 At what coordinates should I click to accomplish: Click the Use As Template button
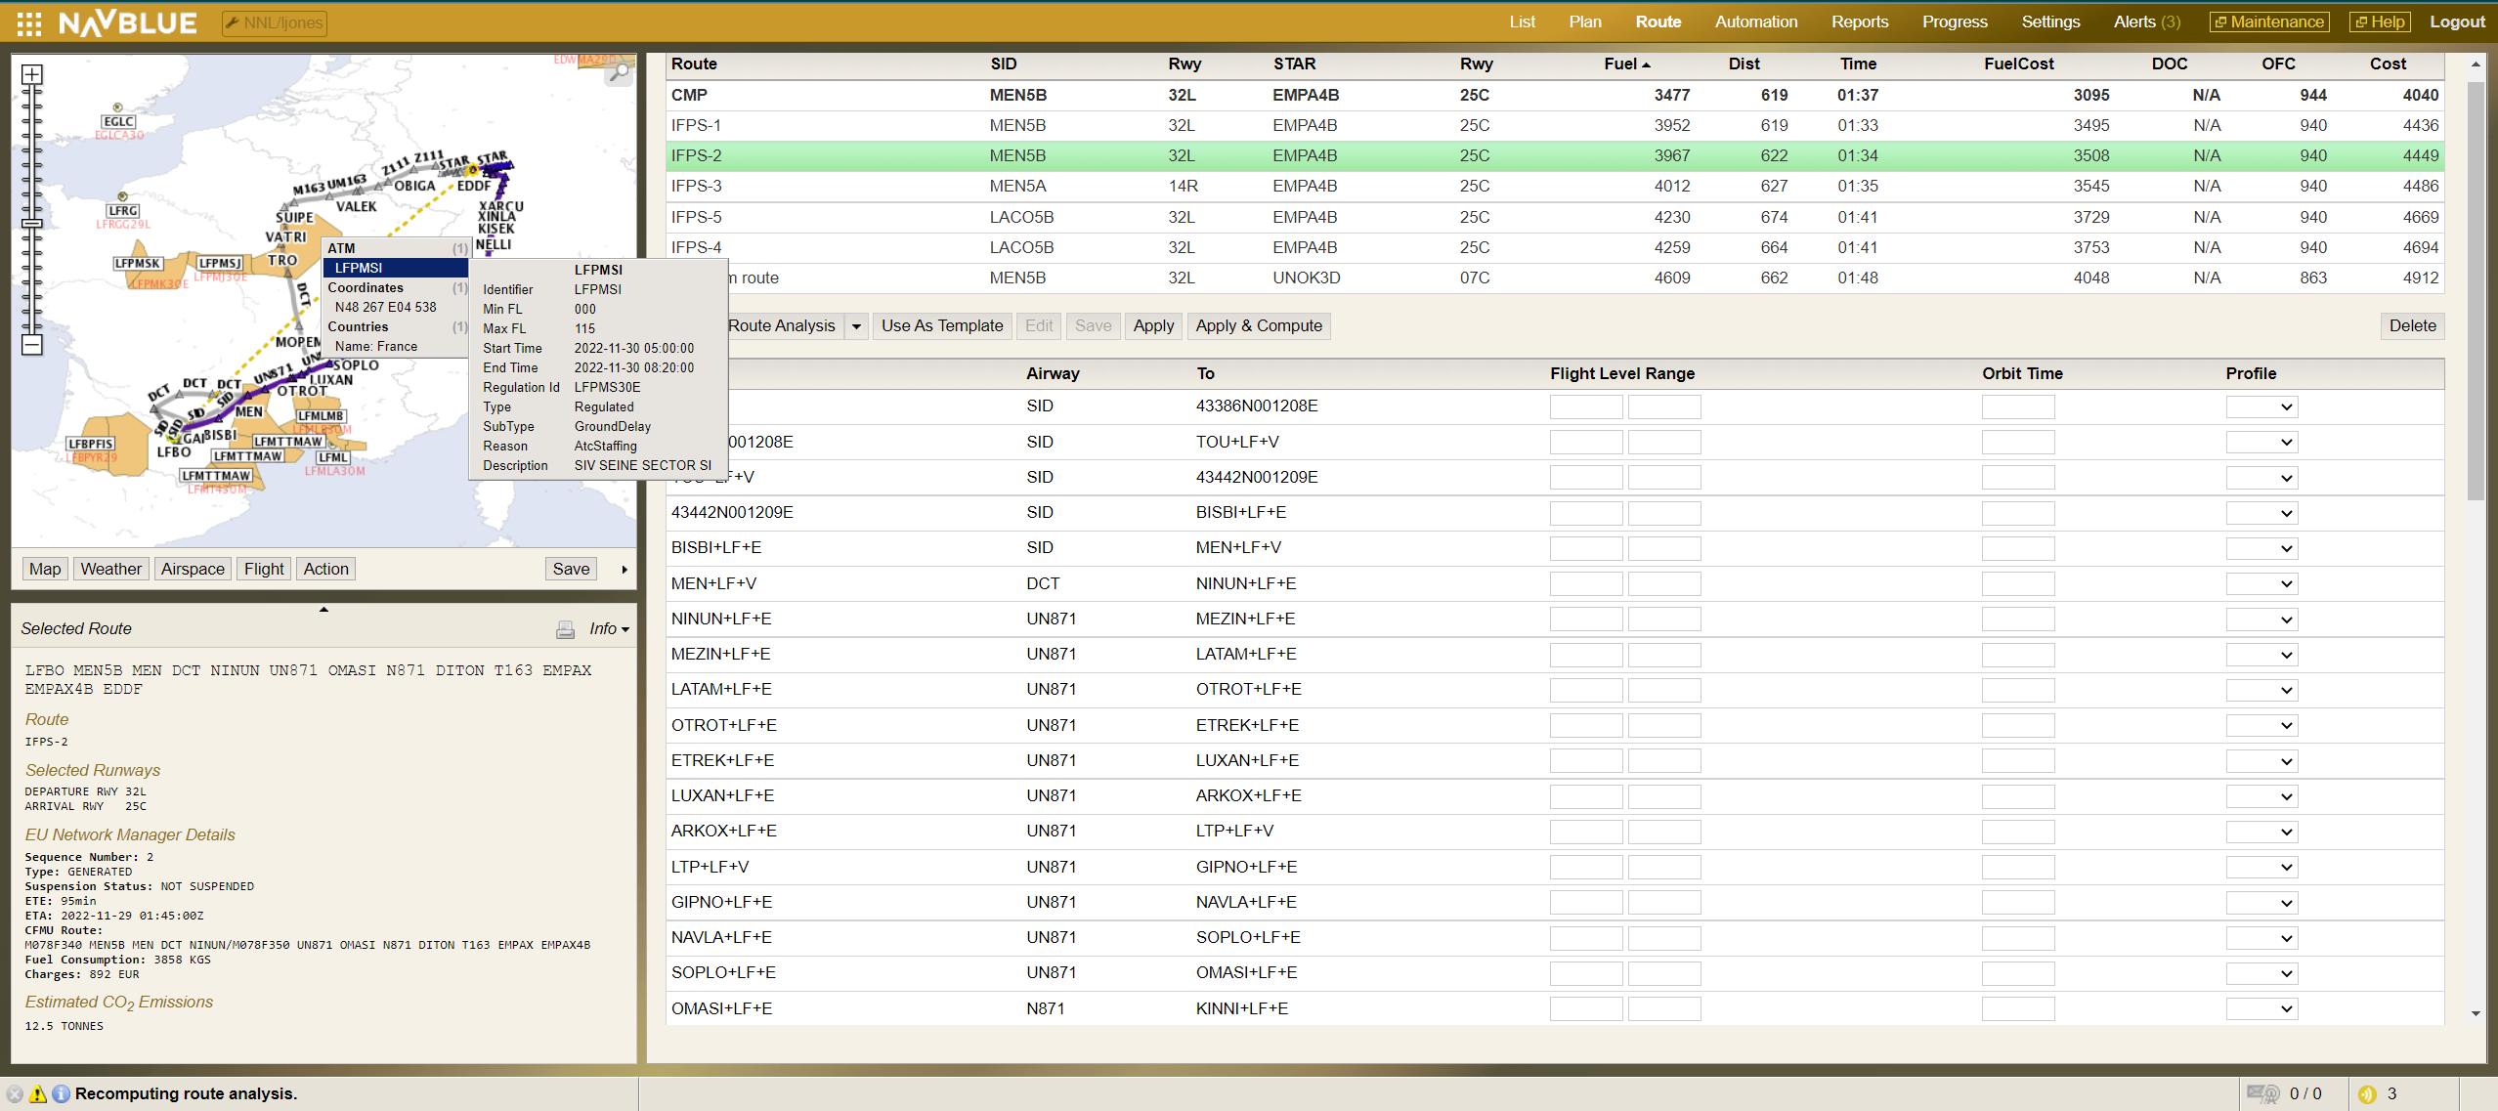pyautogui.click(x=942, y=326)
